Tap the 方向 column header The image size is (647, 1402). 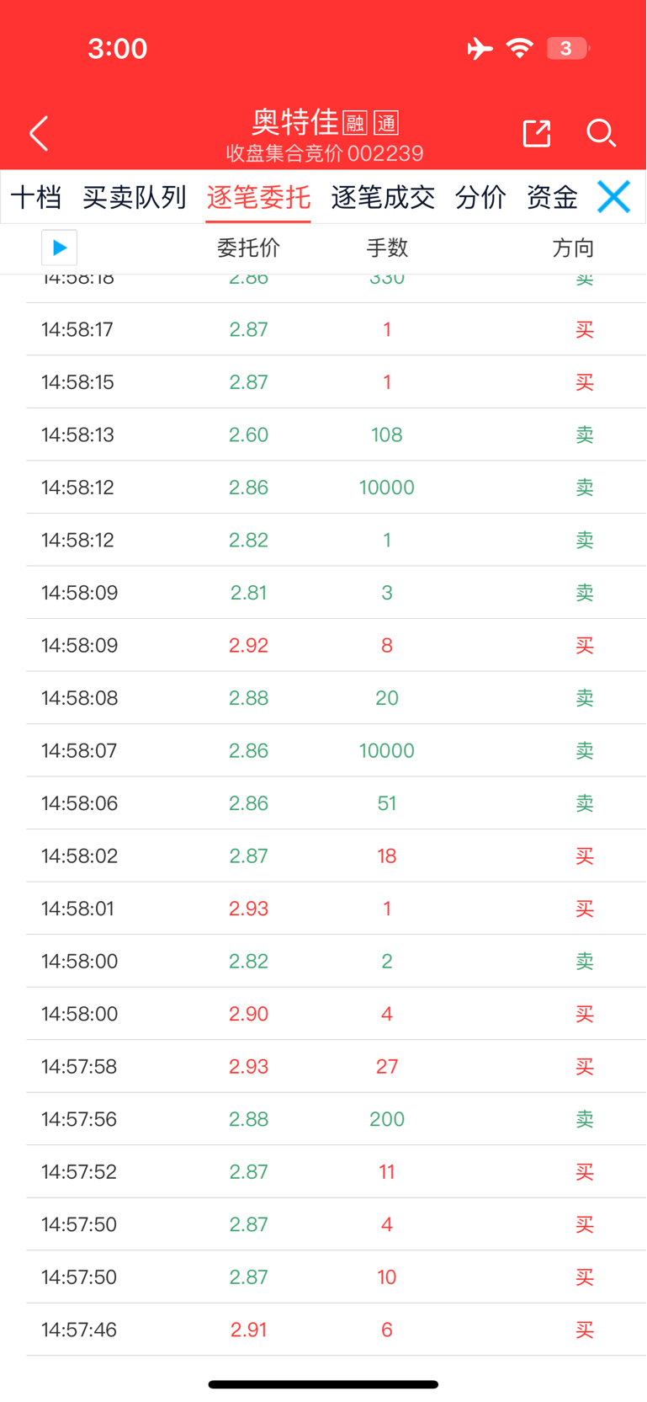click(x=573, y=248)
